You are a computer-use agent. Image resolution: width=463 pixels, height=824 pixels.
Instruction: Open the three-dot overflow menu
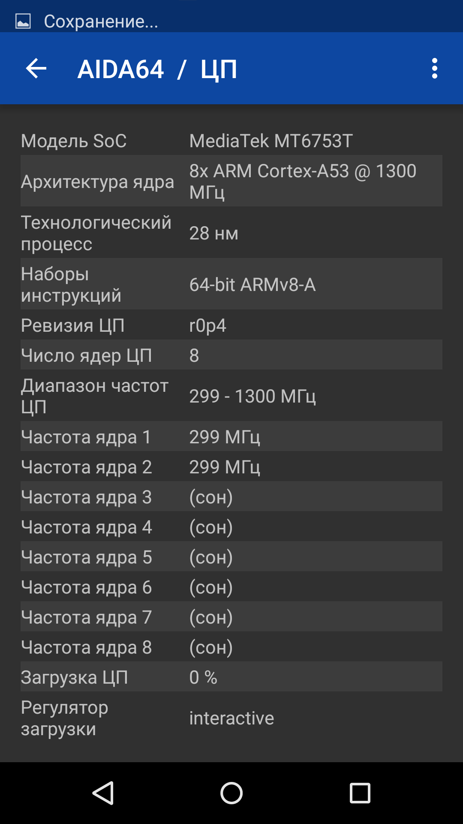pyautogui.click(x=435, y=69)
